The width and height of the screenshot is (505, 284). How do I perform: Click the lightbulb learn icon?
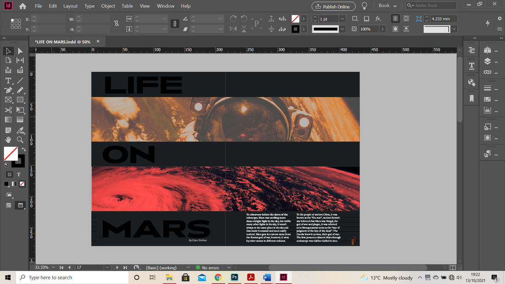coord(364,6)
